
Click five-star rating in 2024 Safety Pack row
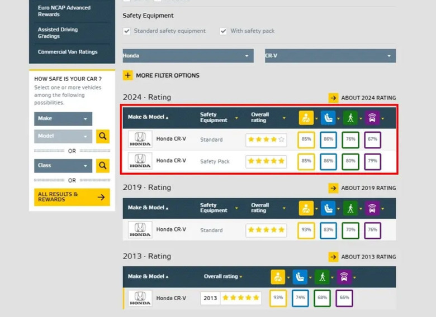click(x=266, y=161)
